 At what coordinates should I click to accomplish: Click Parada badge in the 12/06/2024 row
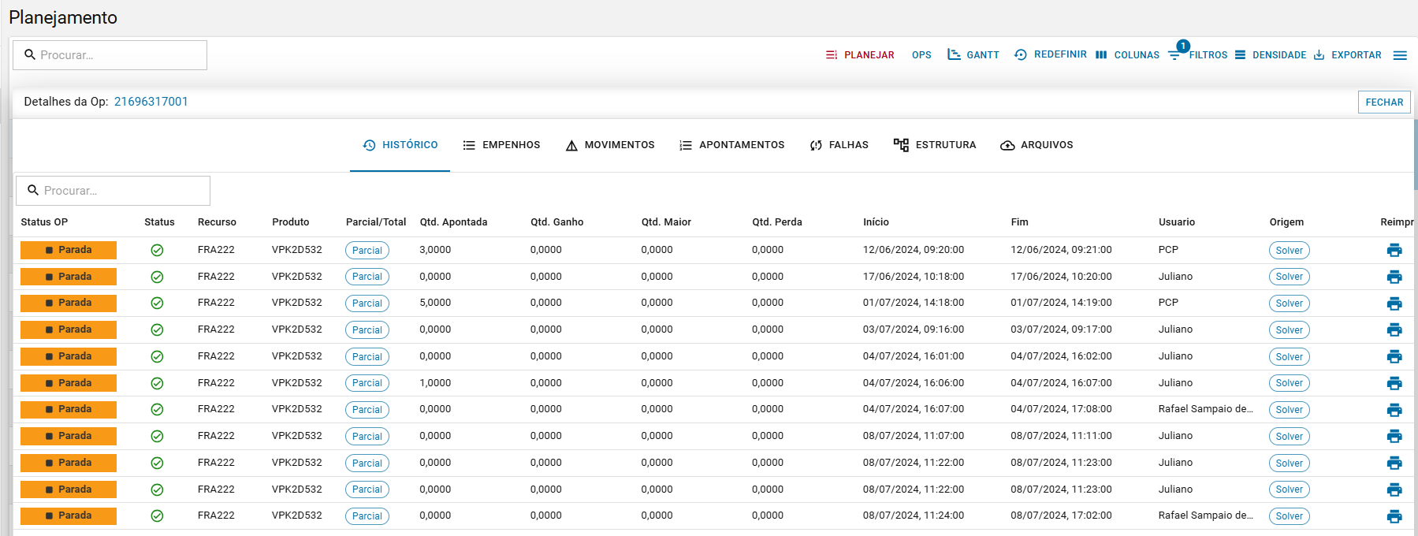[x=69, y=250]
